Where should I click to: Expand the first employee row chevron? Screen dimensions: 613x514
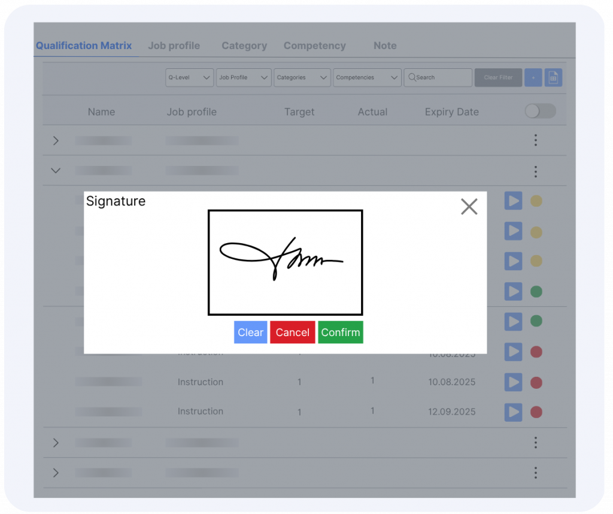[56, 141]
